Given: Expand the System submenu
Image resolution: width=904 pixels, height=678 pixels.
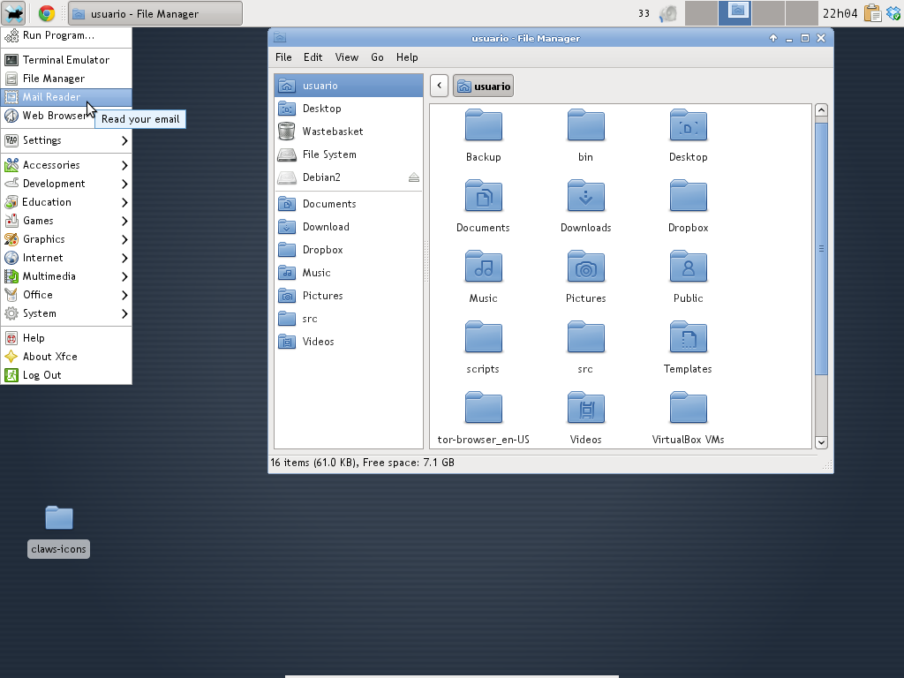Looking at the screenshot, I should tap(66, 313).
